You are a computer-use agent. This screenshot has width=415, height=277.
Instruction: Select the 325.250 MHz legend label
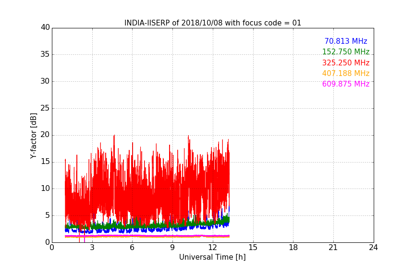click(346, 63)
